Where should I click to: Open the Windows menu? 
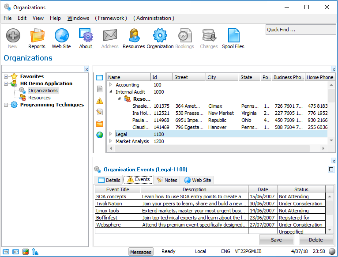78,18
